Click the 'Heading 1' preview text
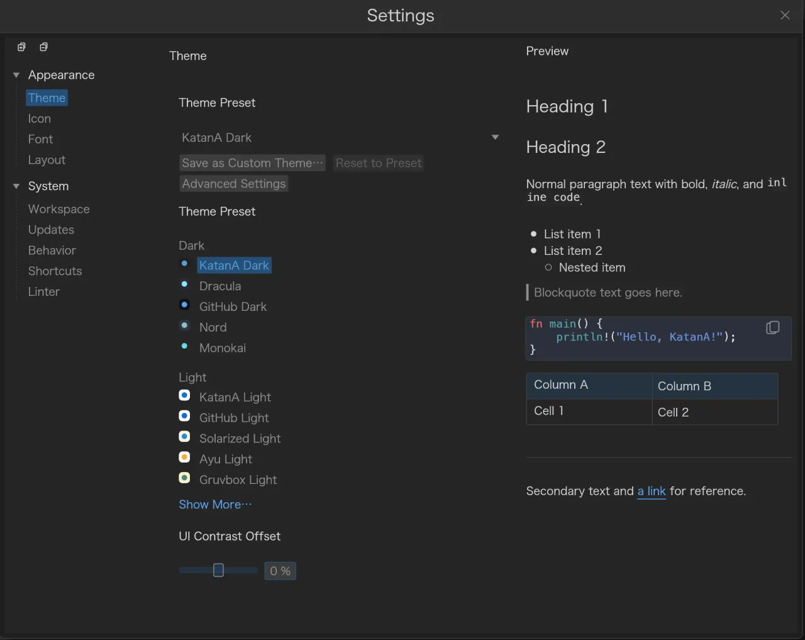The height and width of the screenshot is (640, 805). 567,106
